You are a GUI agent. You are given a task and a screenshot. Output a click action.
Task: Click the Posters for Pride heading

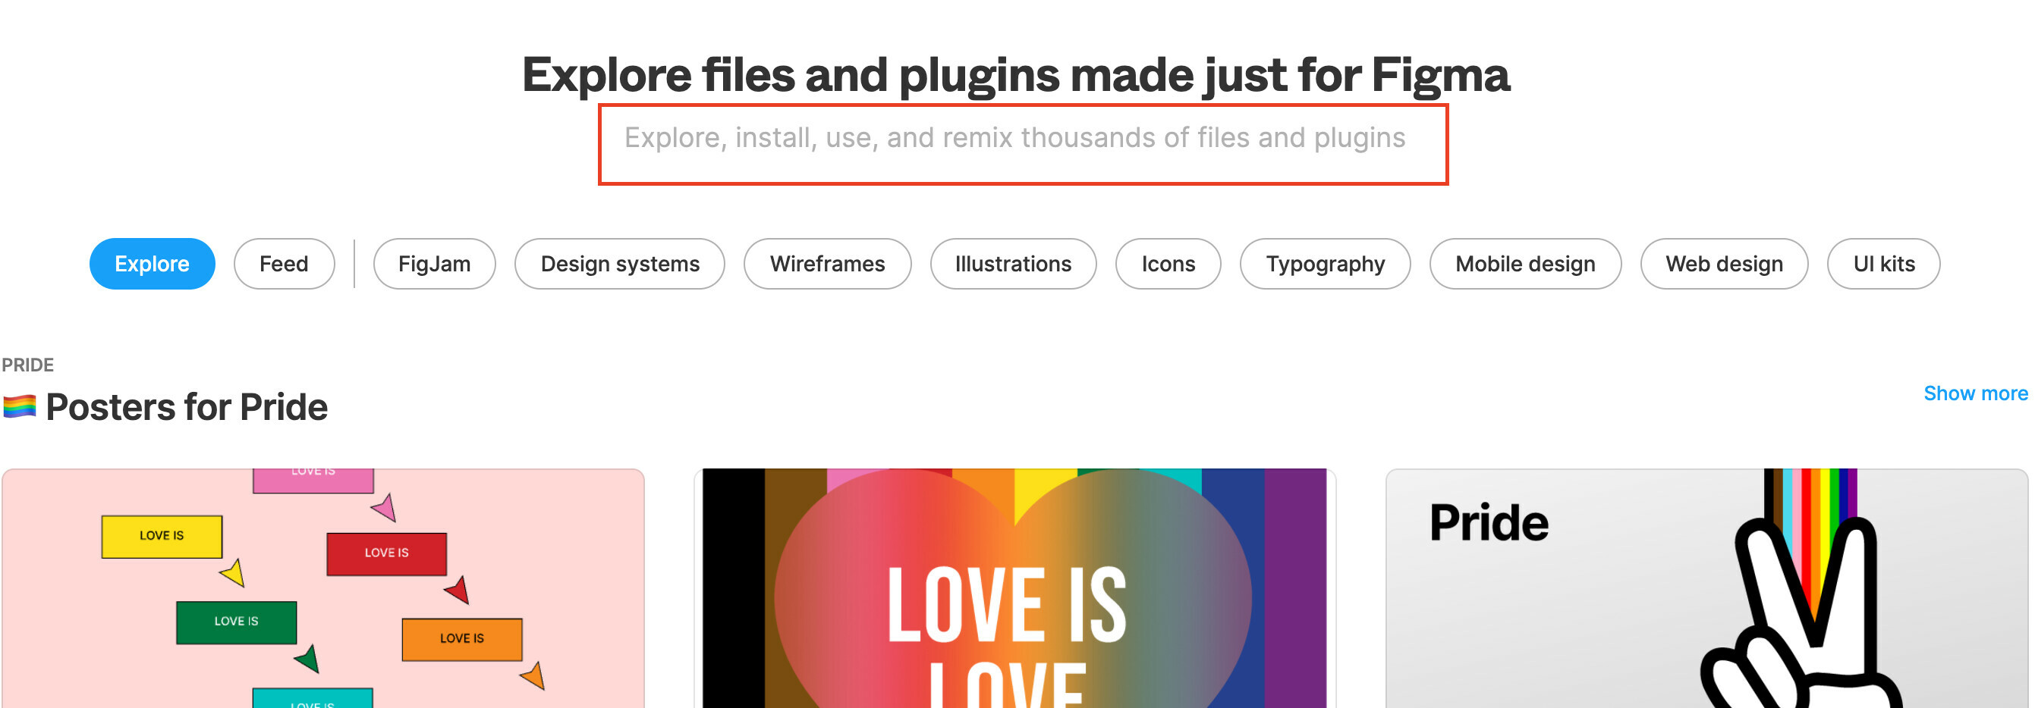coord(187,407)
